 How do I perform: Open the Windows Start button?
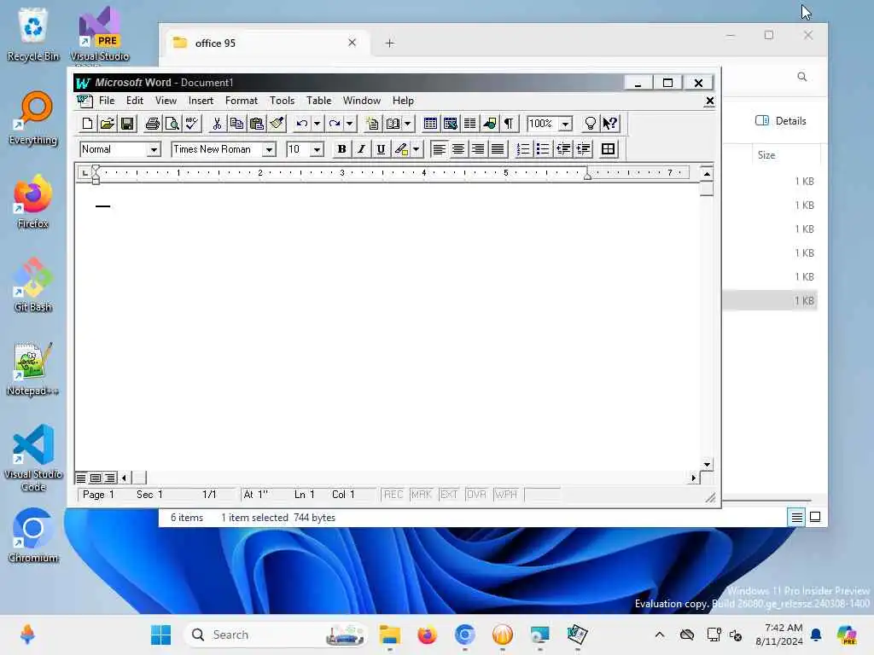161,635
